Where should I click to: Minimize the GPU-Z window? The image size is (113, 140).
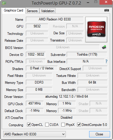[88, 3]
